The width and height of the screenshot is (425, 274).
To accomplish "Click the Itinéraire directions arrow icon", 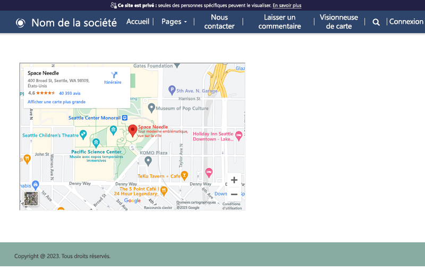I will [x=114, y=75].
